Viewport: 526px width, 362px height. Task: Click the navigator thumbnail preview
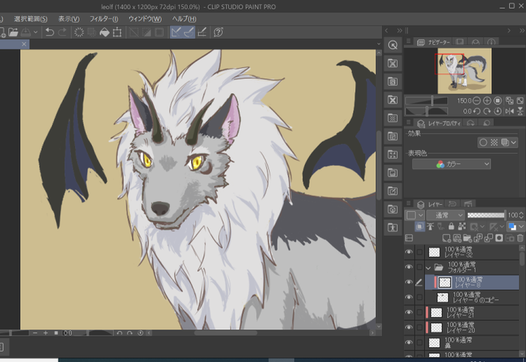[465, 71]
